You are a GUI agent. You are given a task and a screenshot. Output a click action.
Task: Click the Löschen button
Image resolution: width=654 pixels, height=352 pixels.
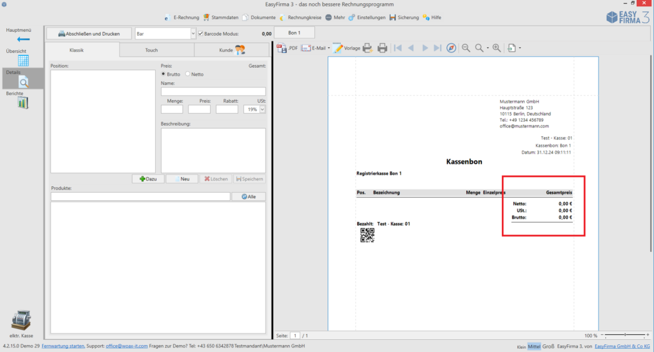tap(216, 179)
